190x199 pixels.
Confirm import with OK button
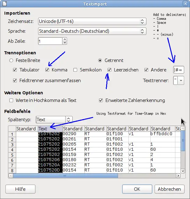(x=137, y=189)
